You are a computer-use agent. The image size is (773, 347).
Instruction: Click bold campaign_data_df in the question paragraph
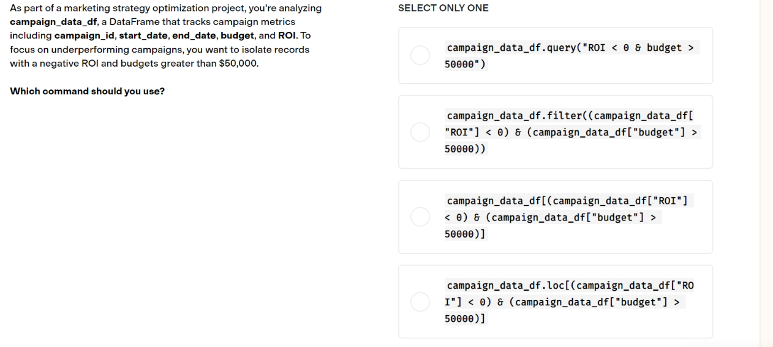[55, 21]
